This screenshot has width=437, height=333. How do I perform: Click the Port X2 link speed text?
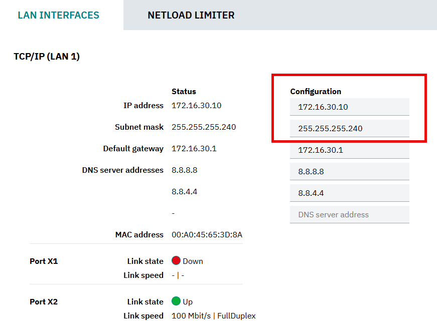click(x=214, y=316)
